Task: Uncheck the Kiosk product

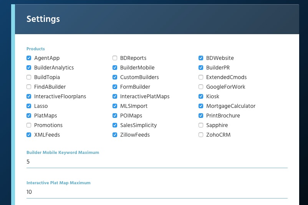Action: [201, 96]
